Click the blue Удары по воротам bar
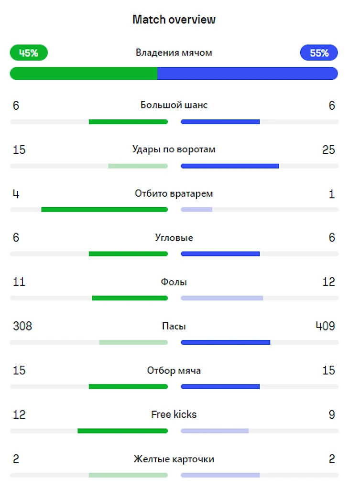 tap(230, 166)
